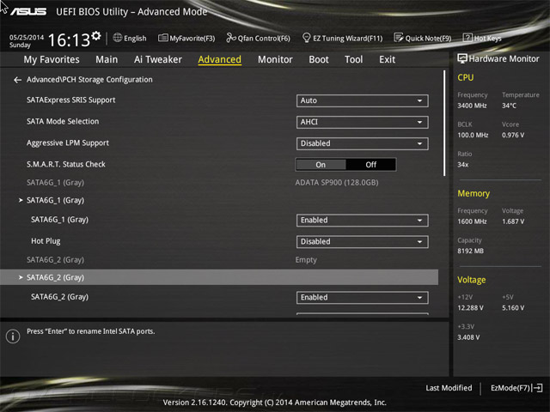Click the info icon beside help text
Viewport: 550px width, 412px height.
pos(13,336)
